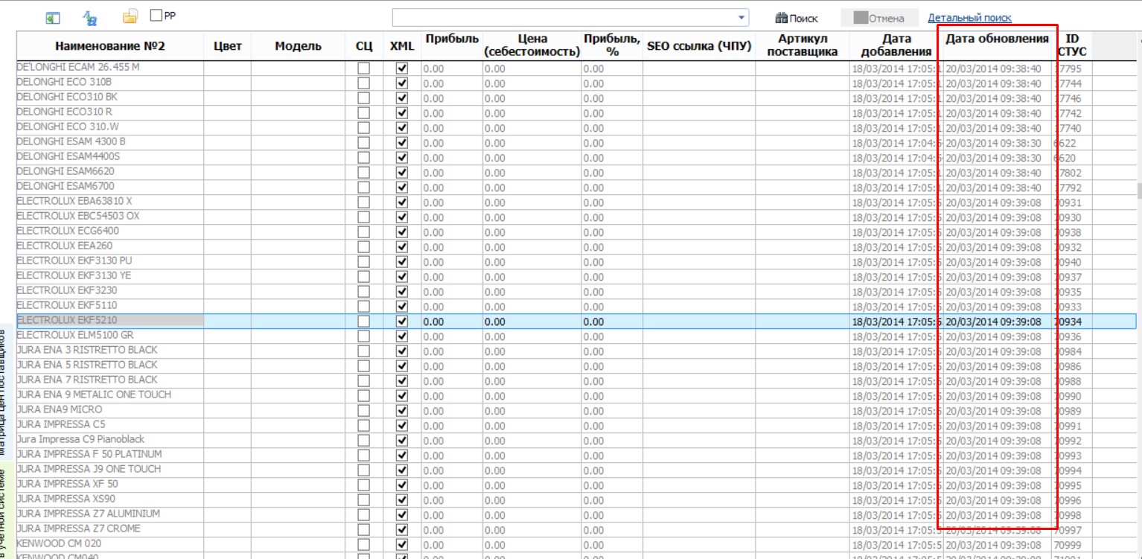Click ID СТУС value 70990
Image resolution: width=1142 pixels, height=559 pixels.
click(x=1068, y=396)
